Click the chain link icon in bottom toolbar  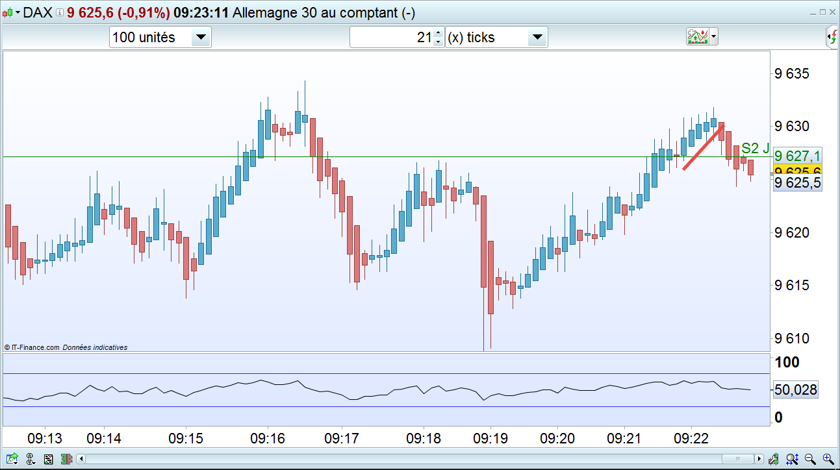(30, 459)
